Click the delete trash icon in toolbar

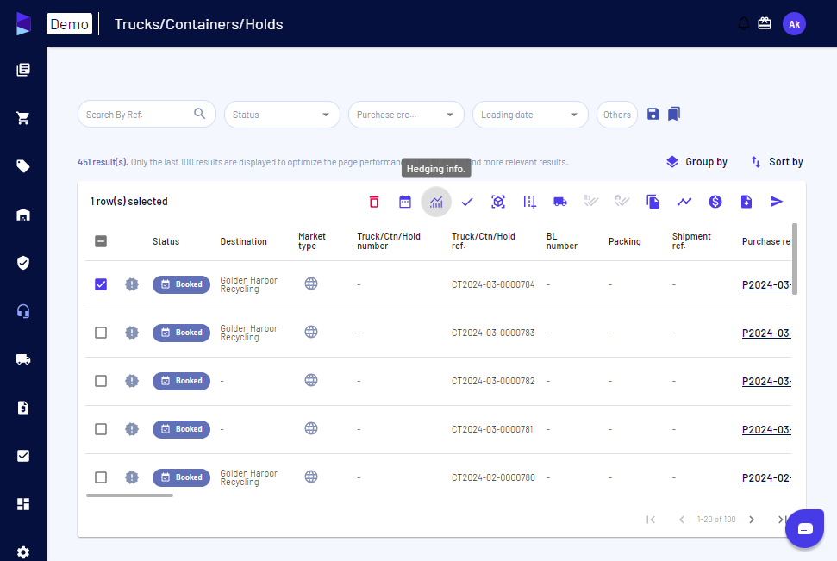[x=373, y=202]
